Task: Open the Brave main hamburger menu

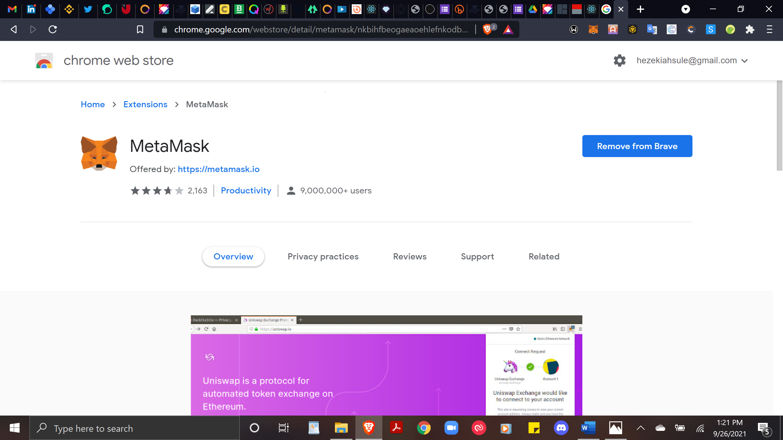Action: [x=770, y=30]
